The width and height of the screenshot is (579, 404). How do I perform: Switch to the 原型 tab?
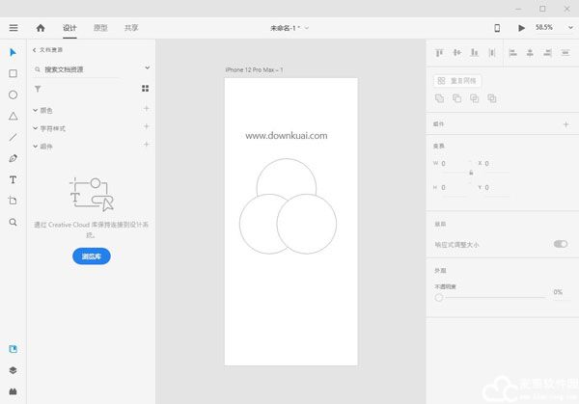click(x=100, y=28)
